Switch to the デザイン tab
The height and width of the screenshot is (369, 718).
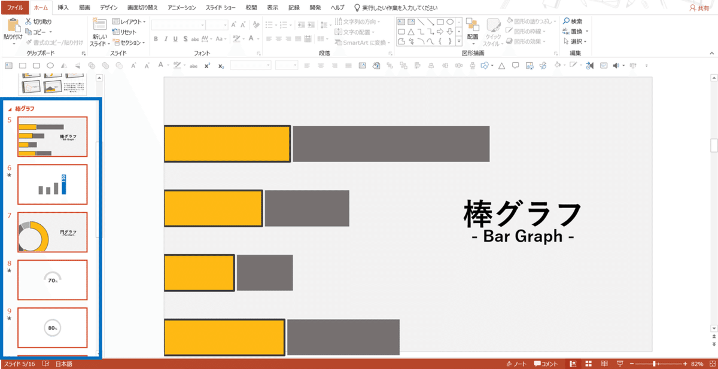tap(109, 8)
